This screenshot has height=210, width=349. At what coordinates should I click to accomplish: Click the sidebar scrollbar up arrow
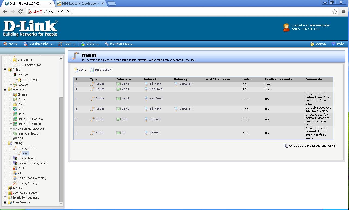[61, 58]
